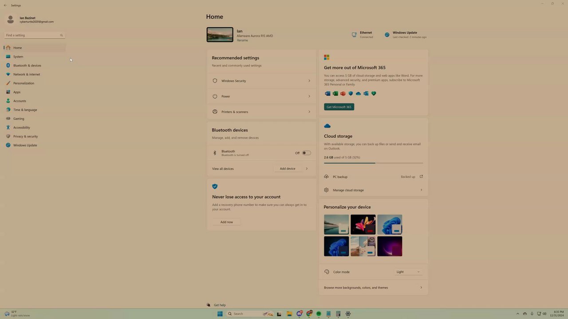Click the Ethernet status icon
Screen dimensions: 568x319
point(354,35)
